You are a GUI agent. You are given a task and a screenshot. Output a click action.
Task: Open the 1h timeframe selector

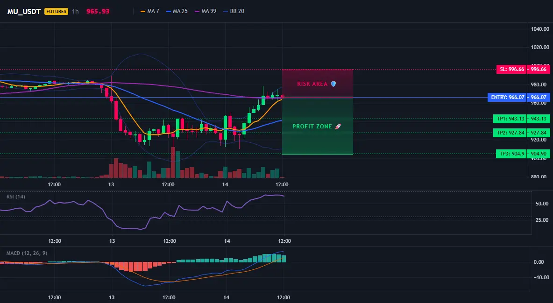[76, 11]
